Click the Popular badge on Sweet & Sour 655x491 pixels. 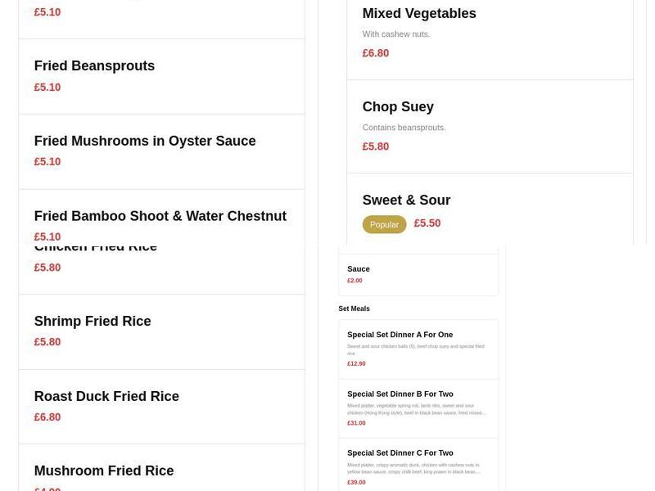pos(384,224)
